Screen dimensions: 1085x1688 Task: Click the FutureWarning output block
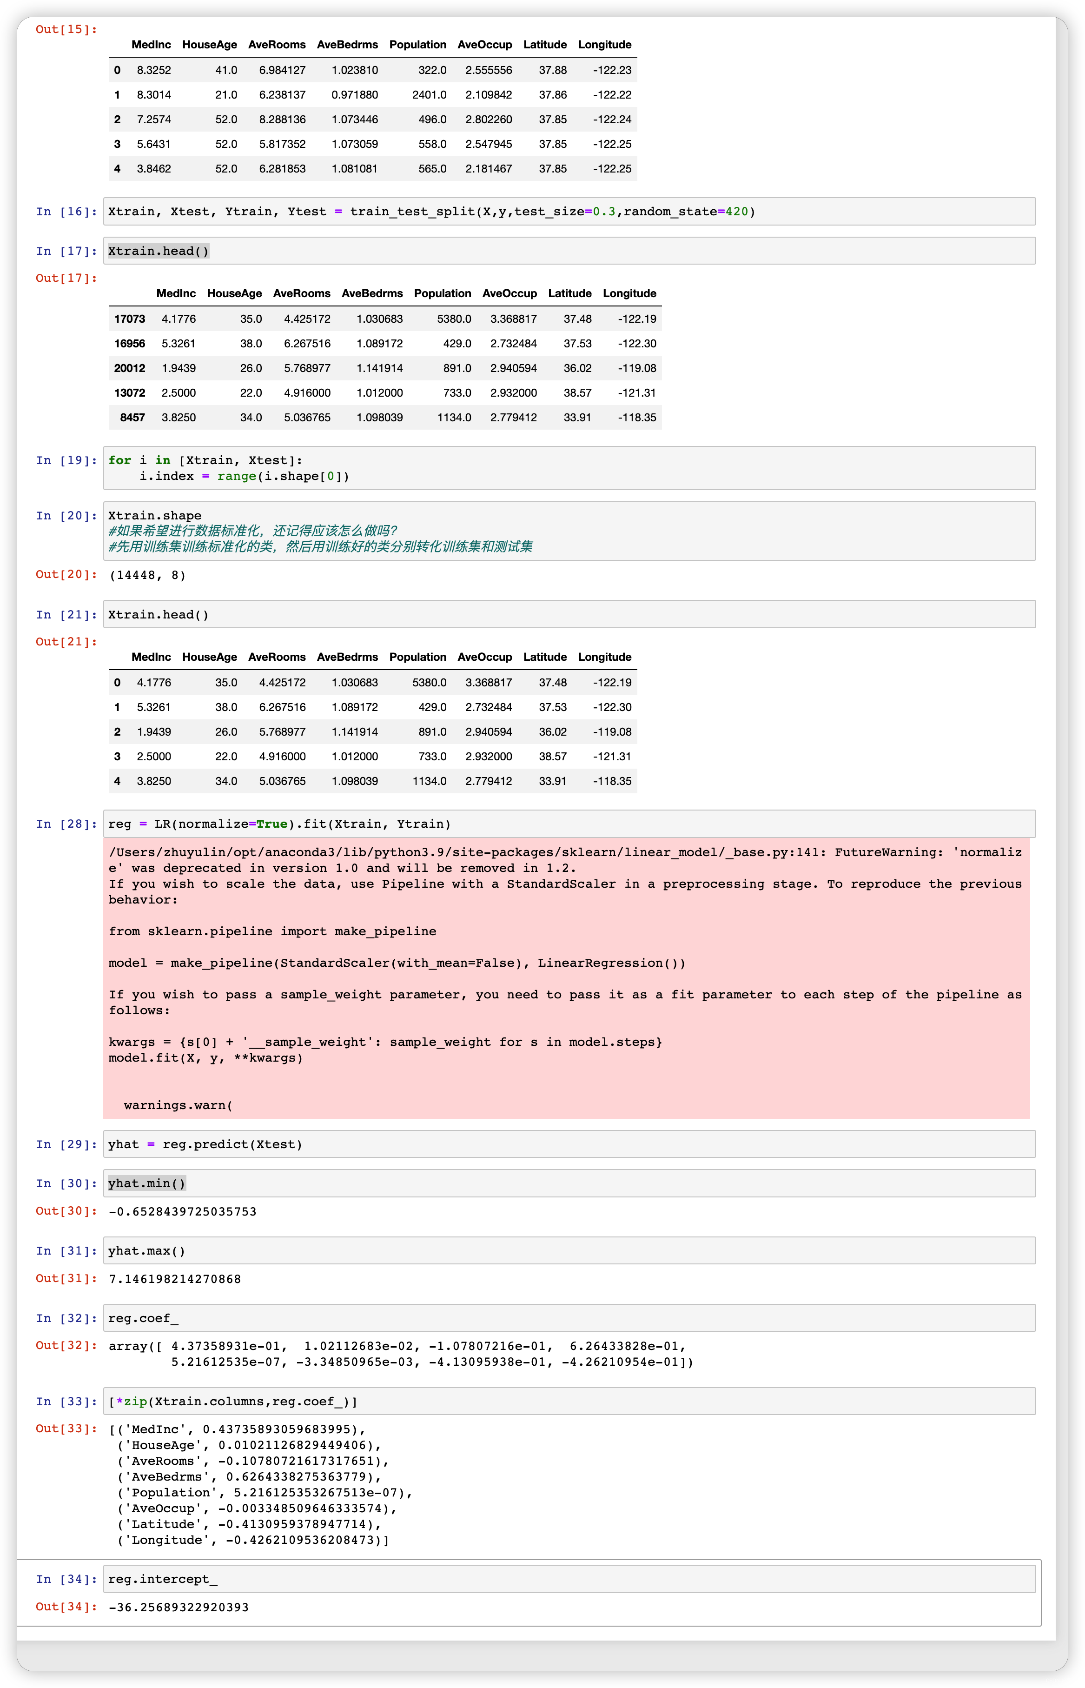(x=567, y=978)
